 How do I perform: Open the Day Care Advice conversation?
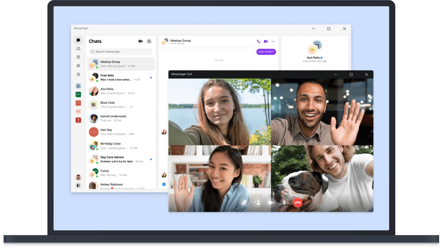pyautogui.click(x=121, y=159)
